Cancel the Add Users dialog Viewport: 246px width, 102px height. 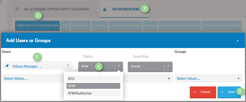tap(203, 92)
